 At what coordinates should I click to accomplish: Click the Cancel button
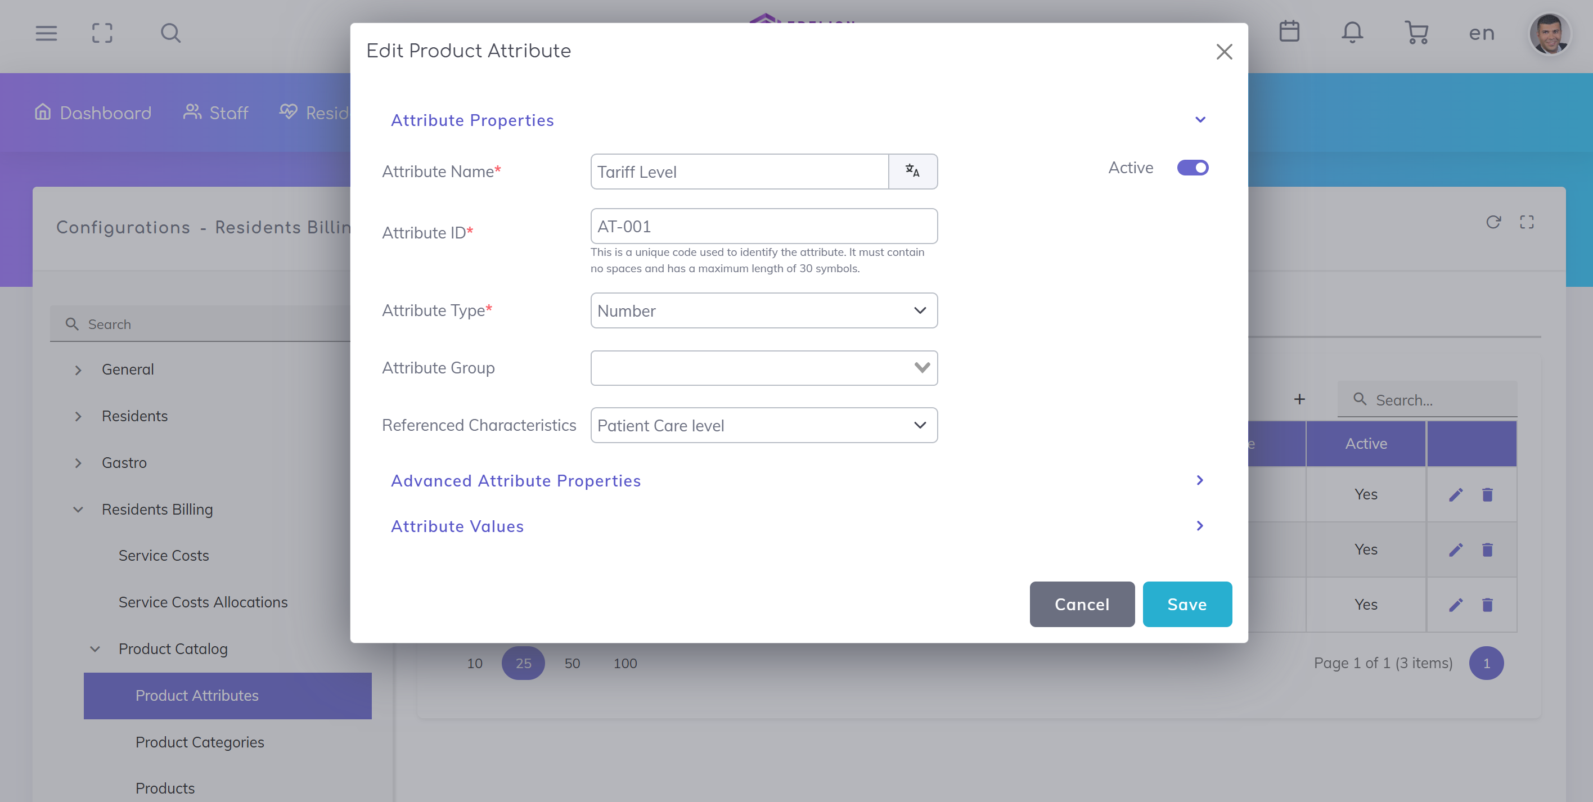coord(1082,604)
